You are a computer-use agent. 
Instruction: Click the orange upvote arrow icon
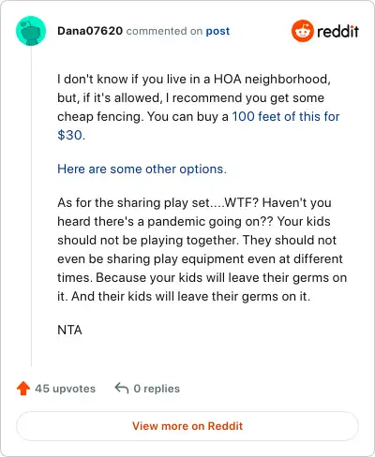pos(23,389)
